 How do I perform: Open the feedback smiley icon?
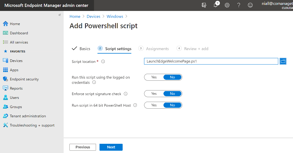[250, 5]
